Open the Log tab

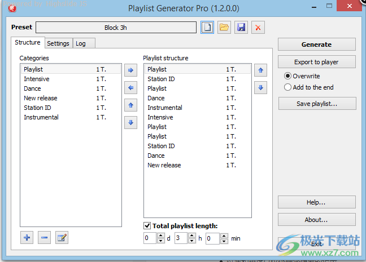point(84,43)
